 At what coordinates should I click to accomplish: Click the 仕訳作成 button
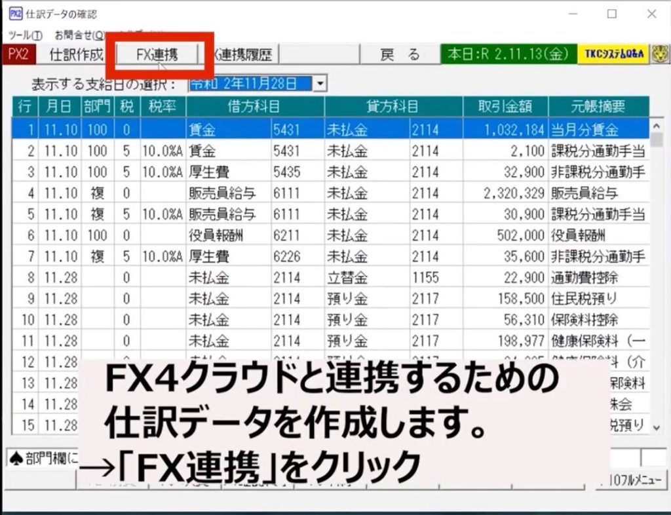(x=77, y=55)
